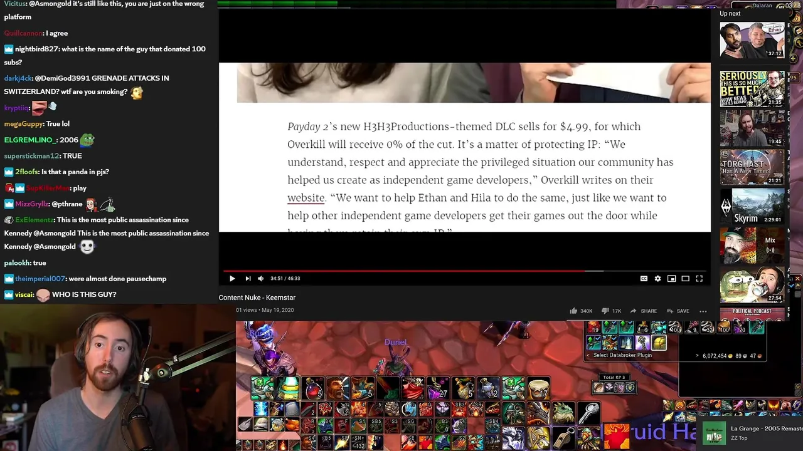Play the paused YouTube video
This screenshot has height=451, width=803.
tap(232, 278)
